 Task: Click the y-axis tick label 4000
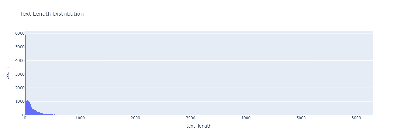point(20,61)
